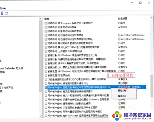Click policy icon beside 系统加密: 将 FIPS 兼容算法用于加密
The image size is (154, 122).
[46, 63]
